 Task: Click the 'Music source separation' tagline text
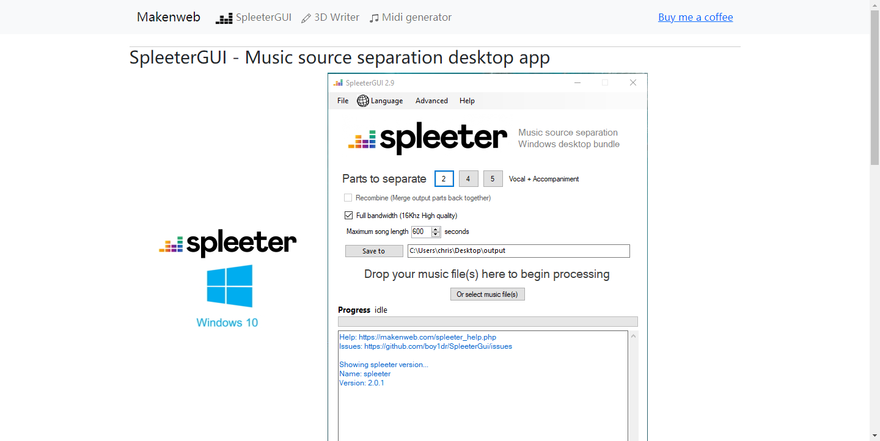click(568, 133)
